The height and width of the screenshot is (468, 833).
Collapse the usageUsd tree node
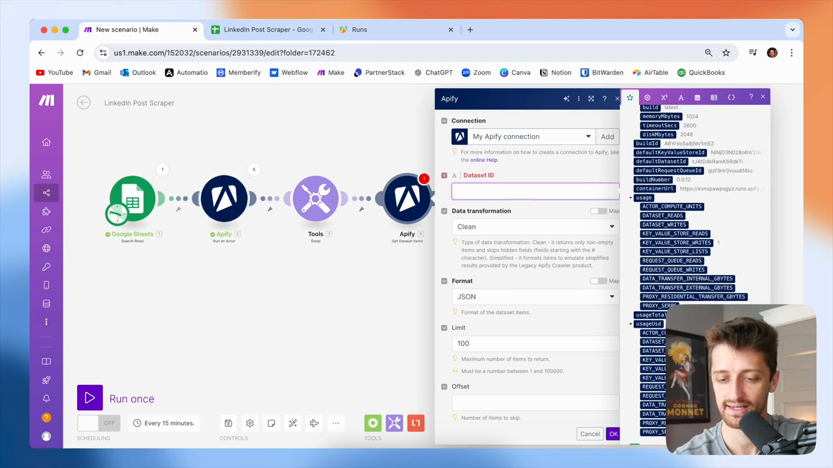(630, 324)
